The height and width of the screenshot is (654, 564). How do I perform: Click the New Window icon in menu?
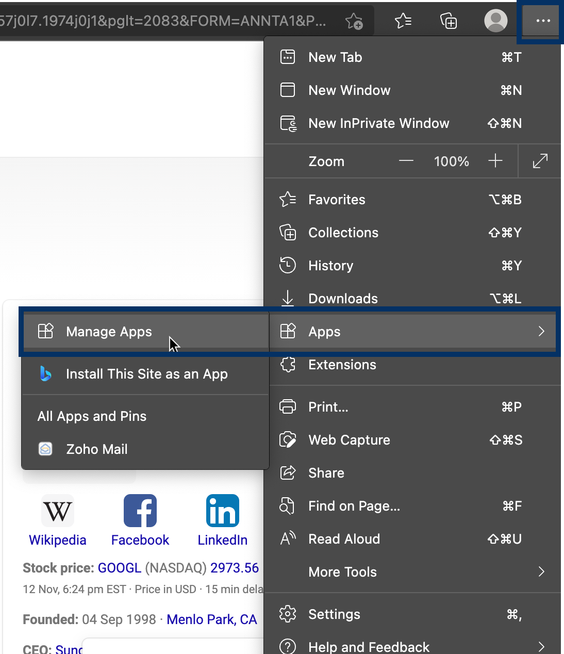[x=288, y=90]
